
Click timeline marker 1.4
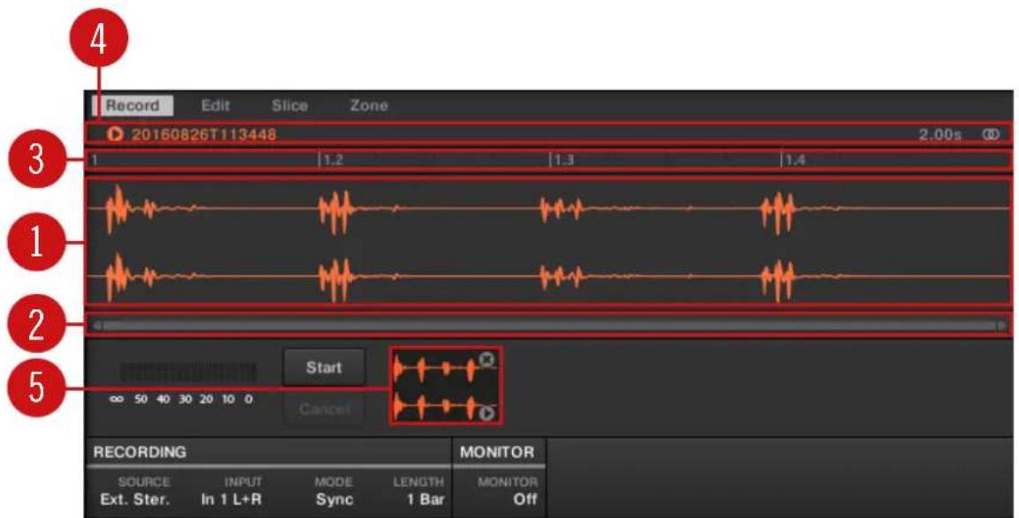794,160
